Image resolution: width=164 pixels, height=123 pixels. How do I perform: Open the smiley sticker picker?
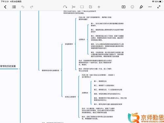133,7
